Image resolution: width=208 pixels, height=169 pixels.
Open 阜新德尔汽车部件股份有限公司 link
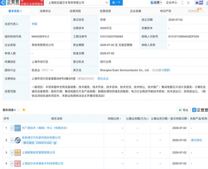coord(41,138)
